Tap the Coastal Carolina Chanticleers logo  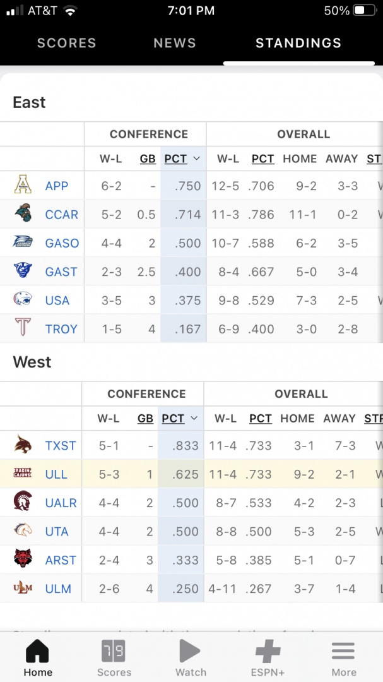23,214
